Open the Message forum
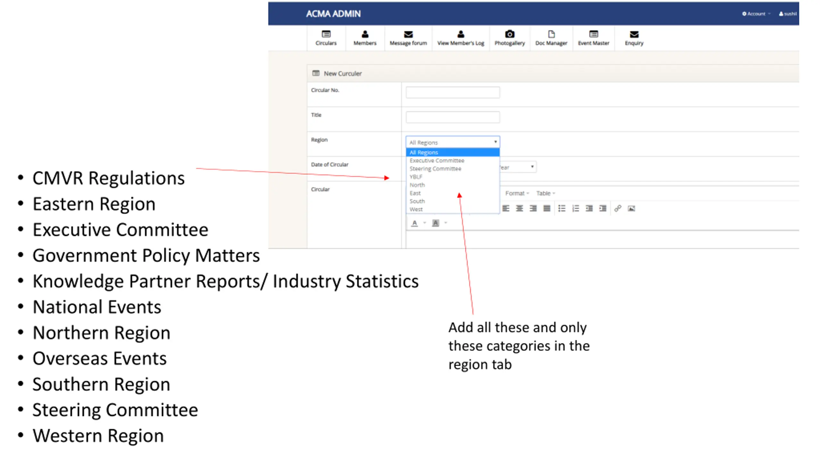This screenshot has height=461, width=820. point(408,38)
